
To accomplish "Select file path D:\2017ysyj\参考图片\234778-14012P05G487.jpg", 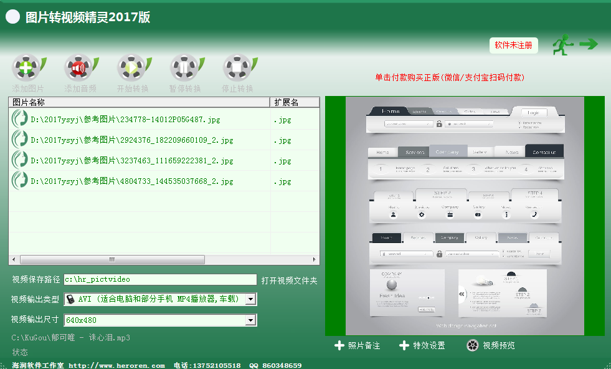I will [x=125, y=119].
